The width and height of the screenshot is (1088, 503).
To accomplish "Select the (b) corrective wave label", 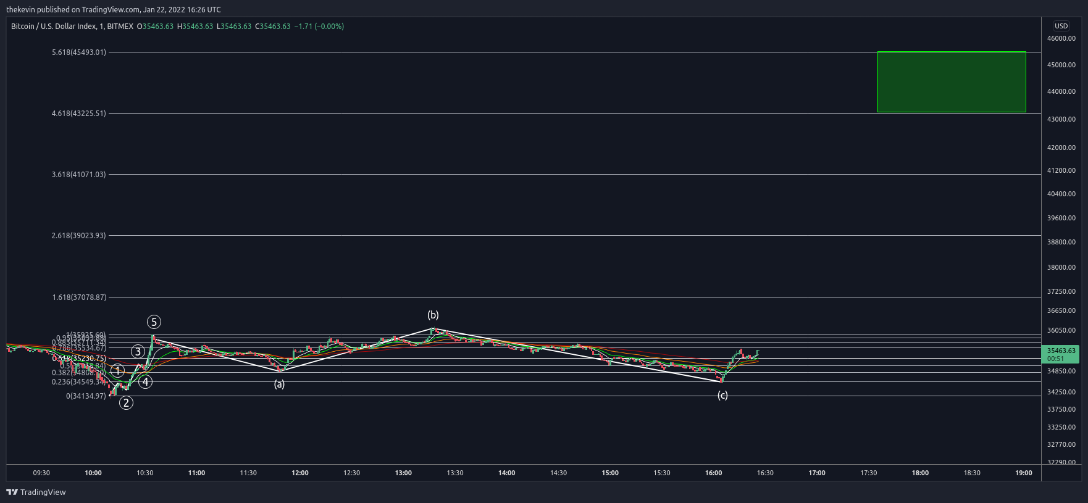I will click(x=433, y=315).
